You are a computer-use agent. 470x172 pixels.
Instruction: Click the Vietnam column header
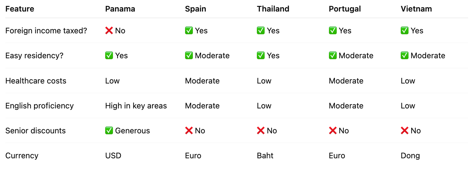coord(416,9)
